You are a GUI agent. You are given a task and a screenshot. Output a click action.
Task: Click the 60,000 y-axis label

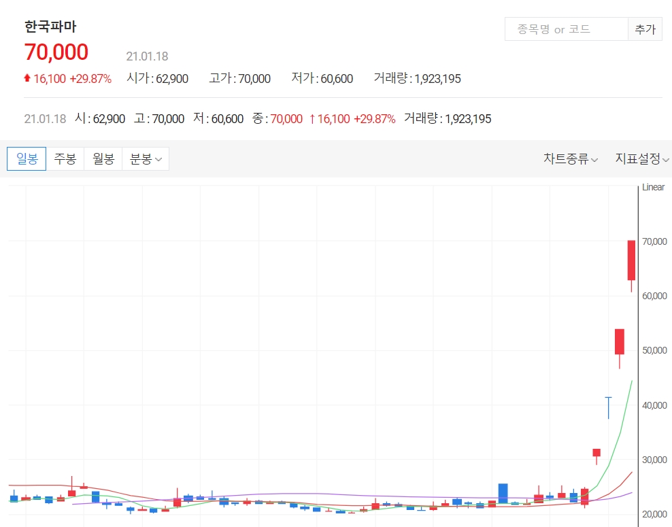654,296
